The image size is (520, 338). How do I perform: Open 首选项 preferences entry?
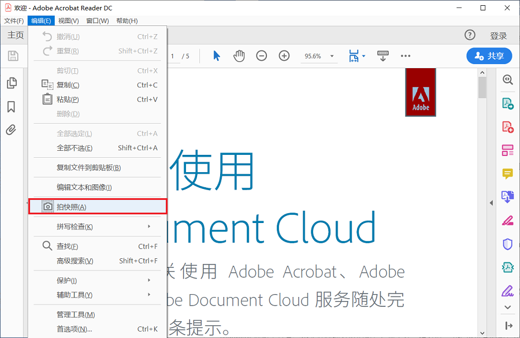(x=98, y=329)
